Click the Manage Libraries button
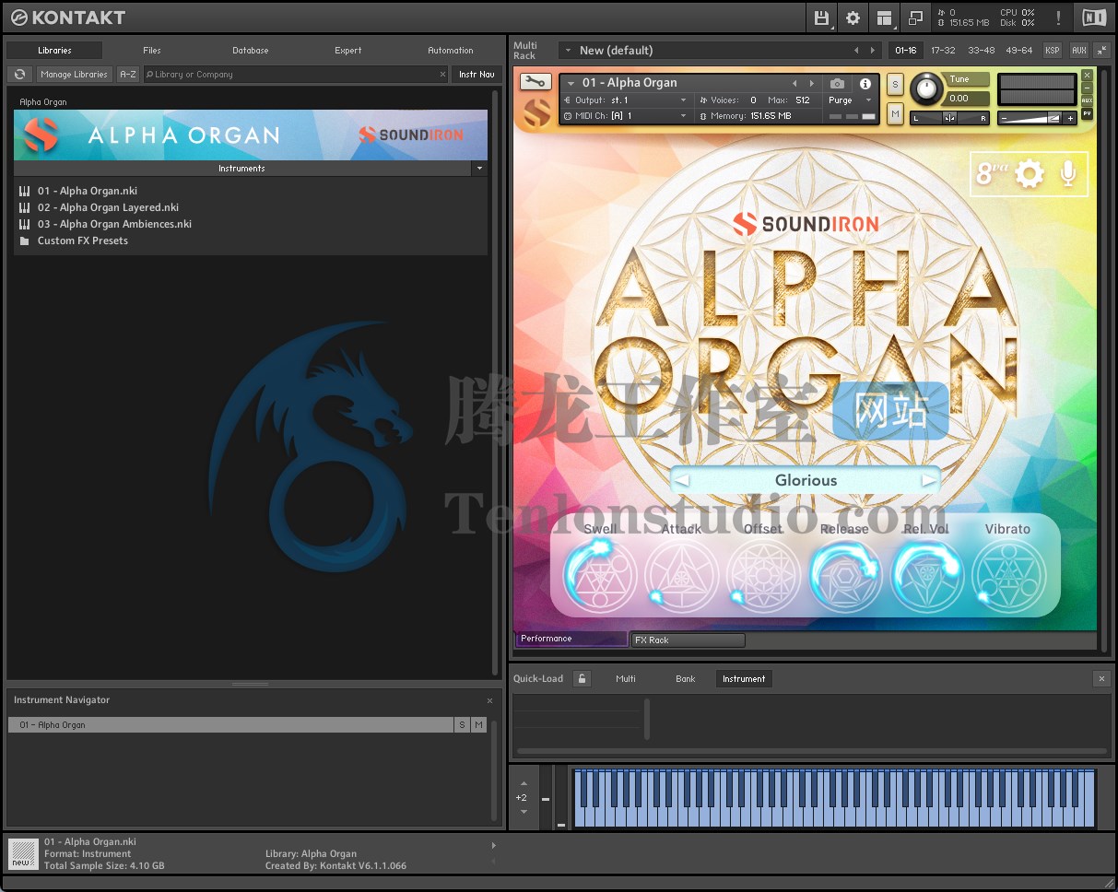The height and width of the screenshot is (892, 1118). coord(74,74)
